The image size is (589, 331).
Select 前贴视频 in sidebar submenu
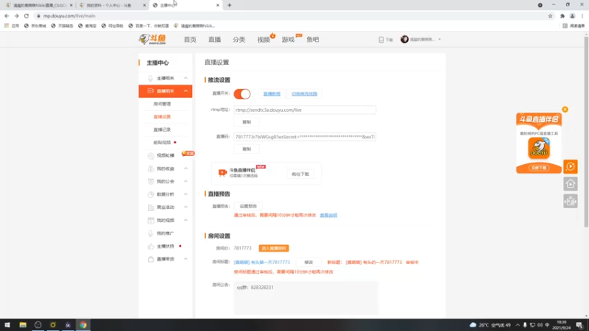tap(162, 143)
